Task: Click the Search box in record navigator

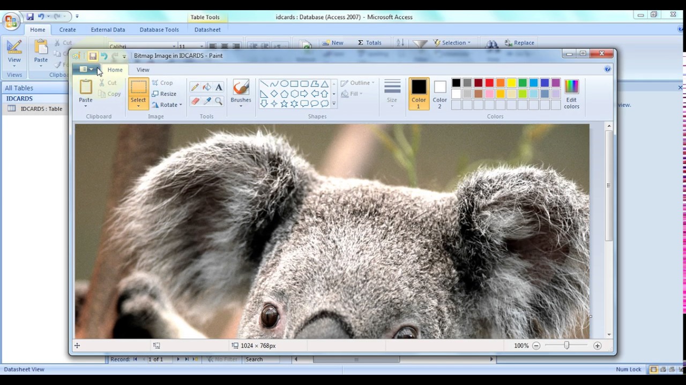Action: pyautogui.click(x=261, y=359)
